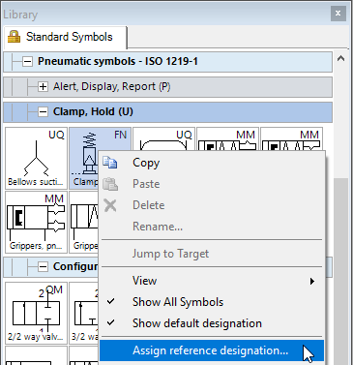This screenshot has height=365, width=353.
Task: Choose Delete from context menu
Action: (x=212, y=205)
